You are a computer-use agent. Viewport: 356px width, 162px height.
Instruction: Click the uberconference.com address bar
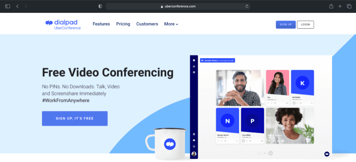tap(178, 6)
